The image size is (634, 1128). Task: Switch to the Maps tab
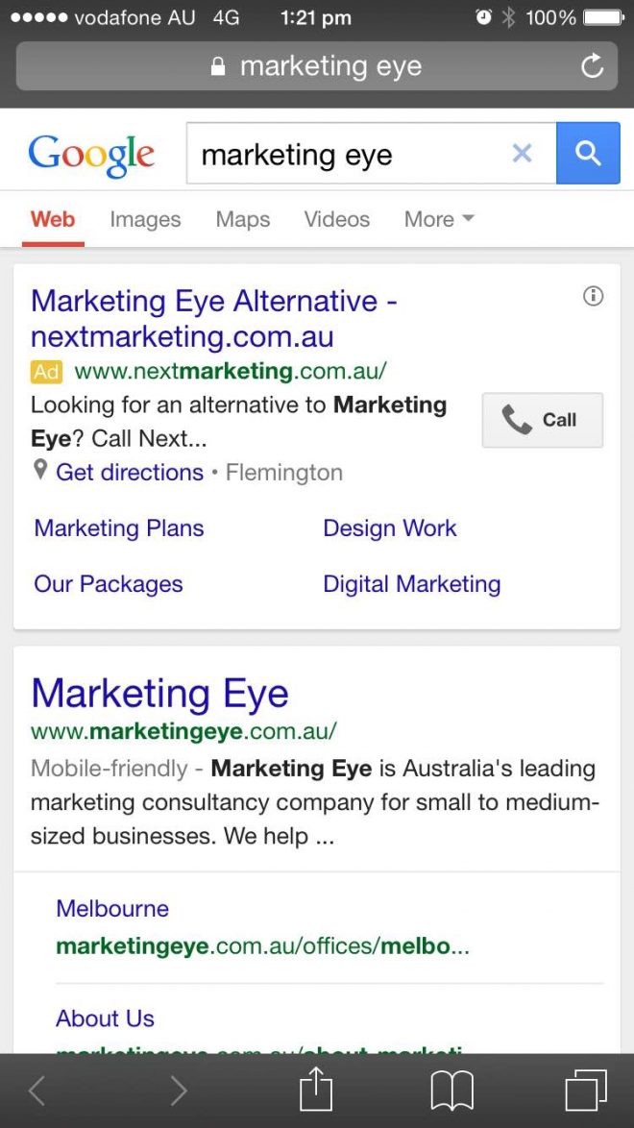242,219
